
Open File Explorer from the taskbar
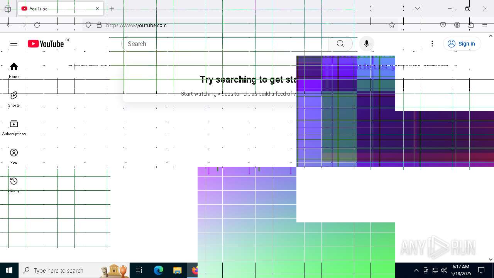point(177,270)
